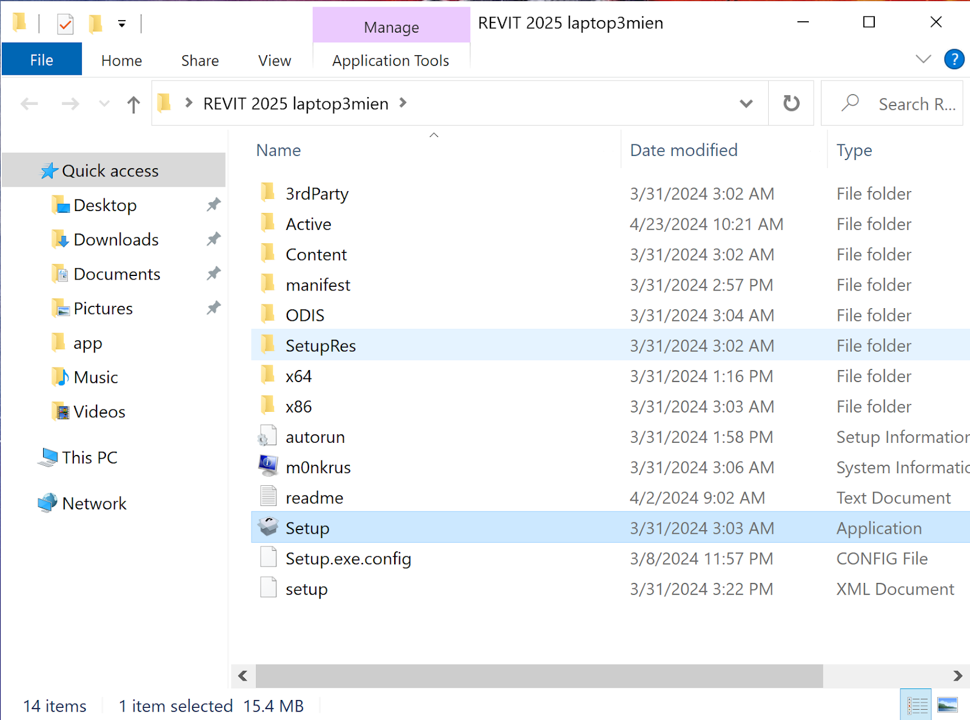970x720 pixels.
Task: Open the File menu
Action: click(x=42, y=60)
